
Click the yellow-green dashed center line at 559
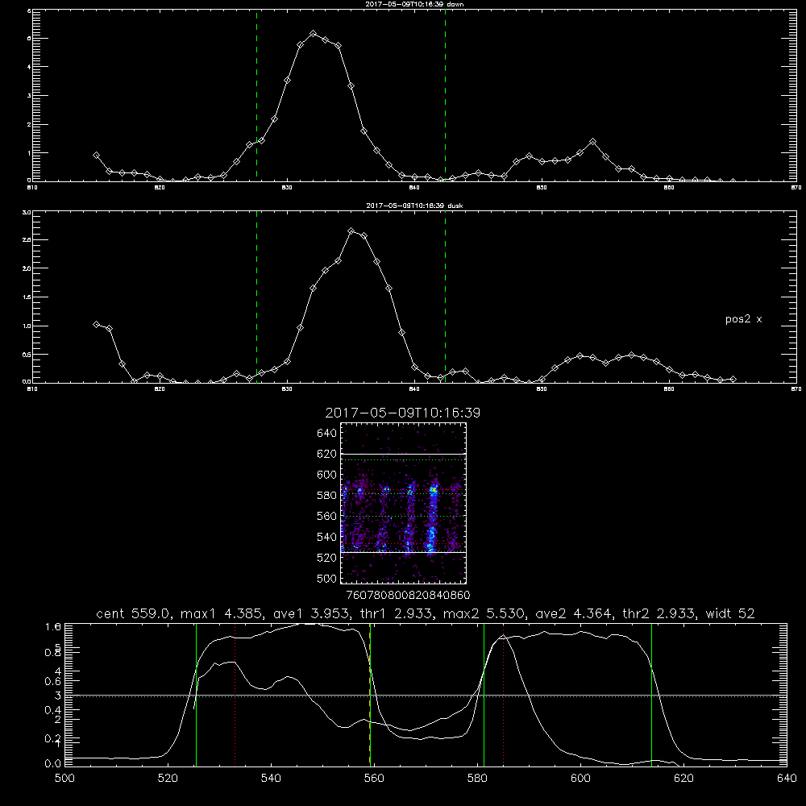coord(370,695)
